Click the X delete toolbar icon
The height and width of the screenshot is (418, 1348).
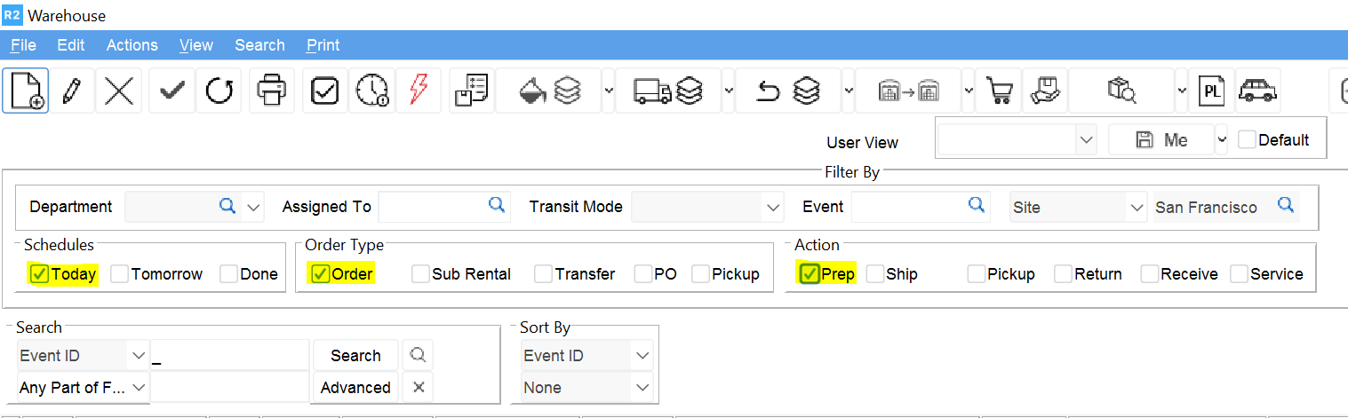[x=119, y=91]
